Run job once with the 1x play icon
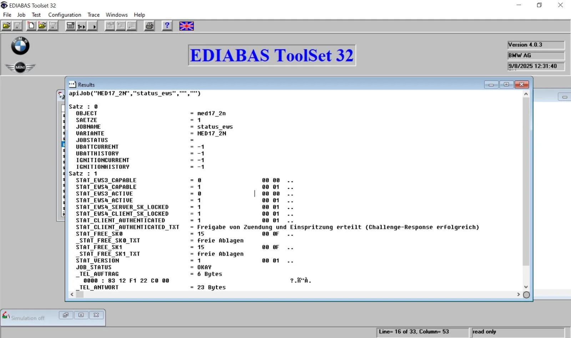Image resolution: width=571 pixels, height=338 pixels. click(81, 26)
